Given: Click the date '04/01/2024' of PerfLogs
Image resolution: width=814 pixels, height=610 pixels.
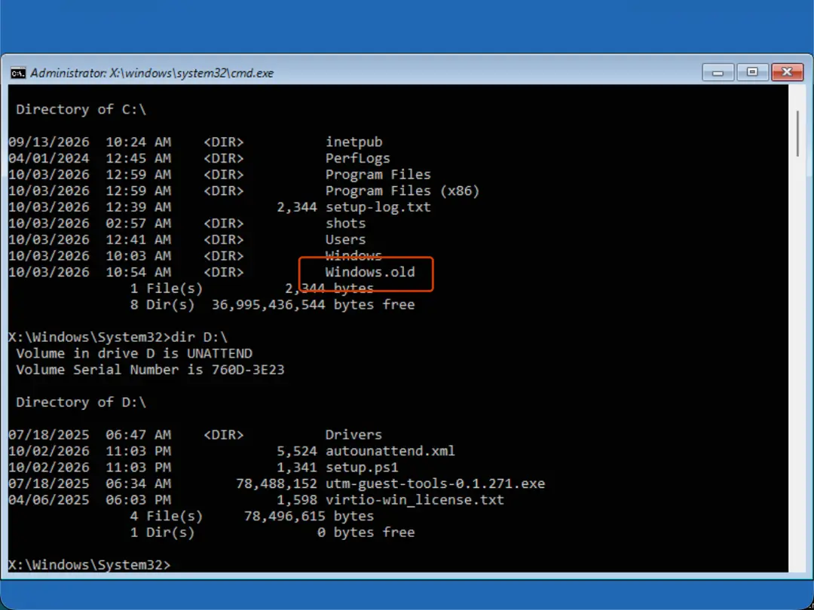Looking at the screenshot, I should [49, 158].
